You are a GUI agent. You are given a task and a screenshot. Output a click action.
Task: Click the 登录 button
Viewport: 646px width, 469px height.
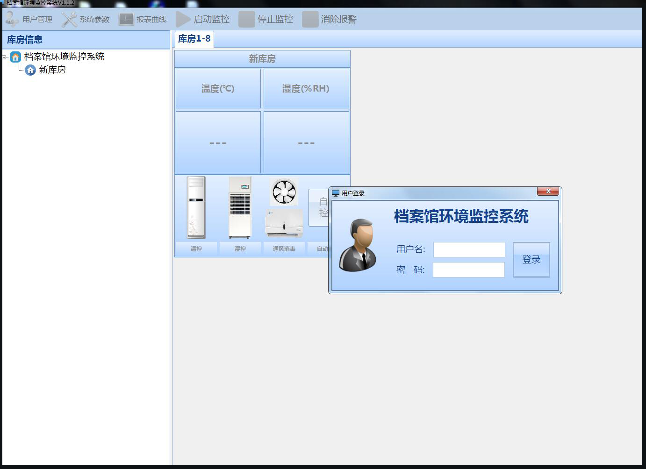(x=531, y=260)
